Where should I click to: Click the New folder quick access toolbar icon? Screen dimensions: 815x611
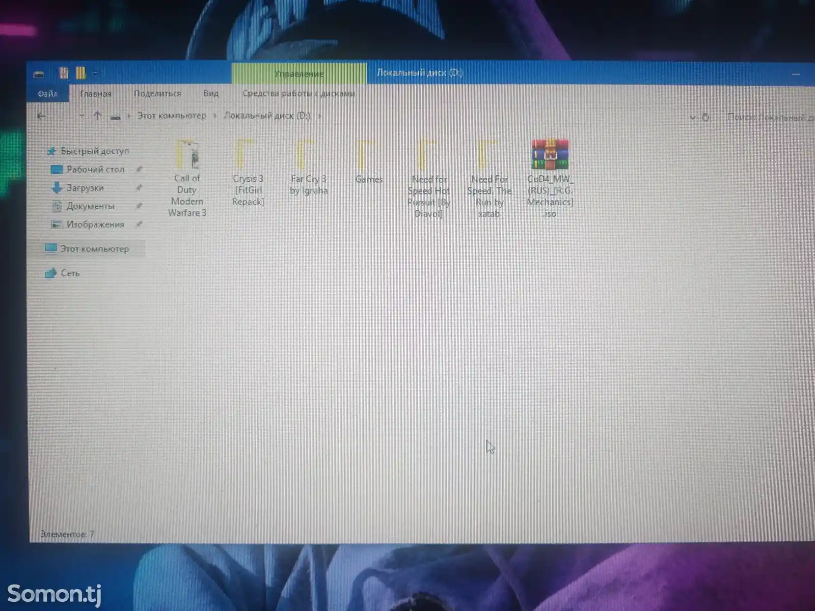[80, 73]
